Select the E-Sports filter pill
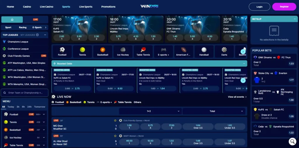The width and height of the screenshot is (299, 148). click(37, 27)
